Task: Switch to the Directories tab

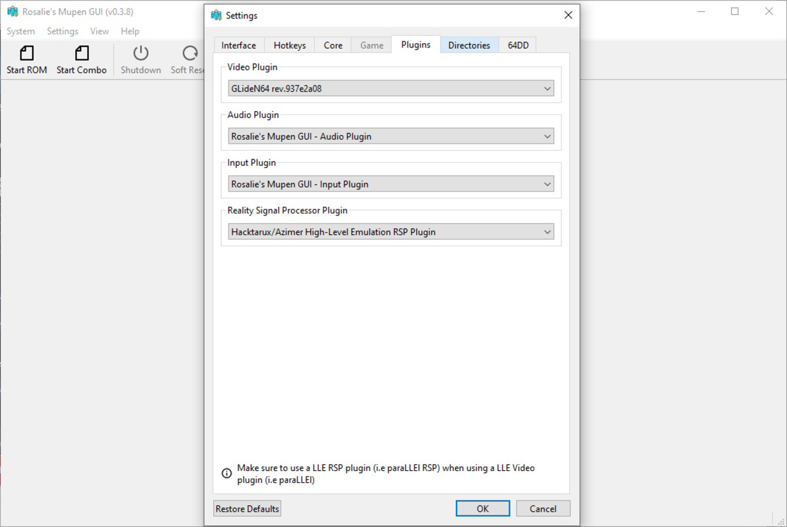Action: pyautogui.click(x=470, y=45)
